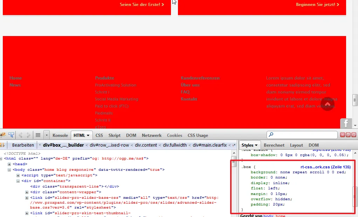This screenshot has height=217, width=358.
Task: Click the Firebug bug logo icon
Action: click(3, 135)
